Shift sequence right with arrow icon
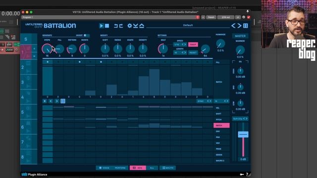The width and height of the screenshot is (317, 178). pyautogui.click(x=57, y=101)
